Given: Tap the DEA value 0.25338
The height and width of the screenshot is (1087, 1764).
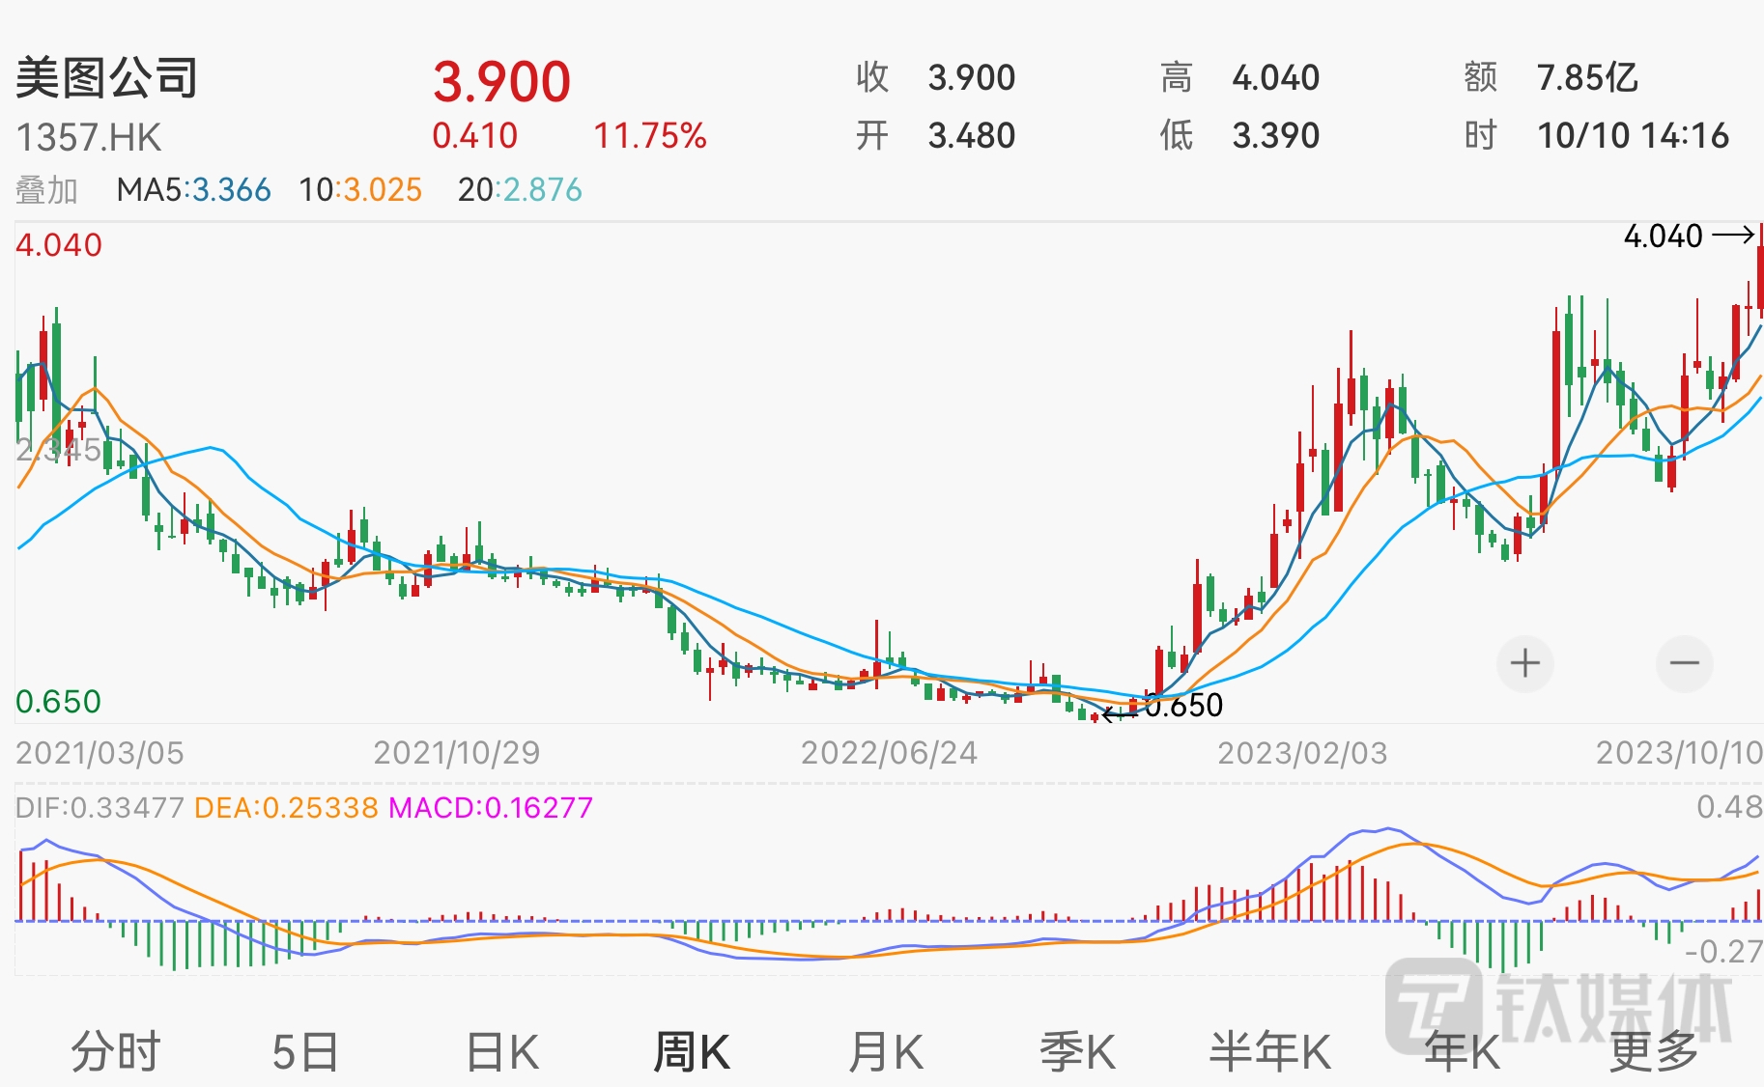Looking at the screenshot, I should click(321, 808).
